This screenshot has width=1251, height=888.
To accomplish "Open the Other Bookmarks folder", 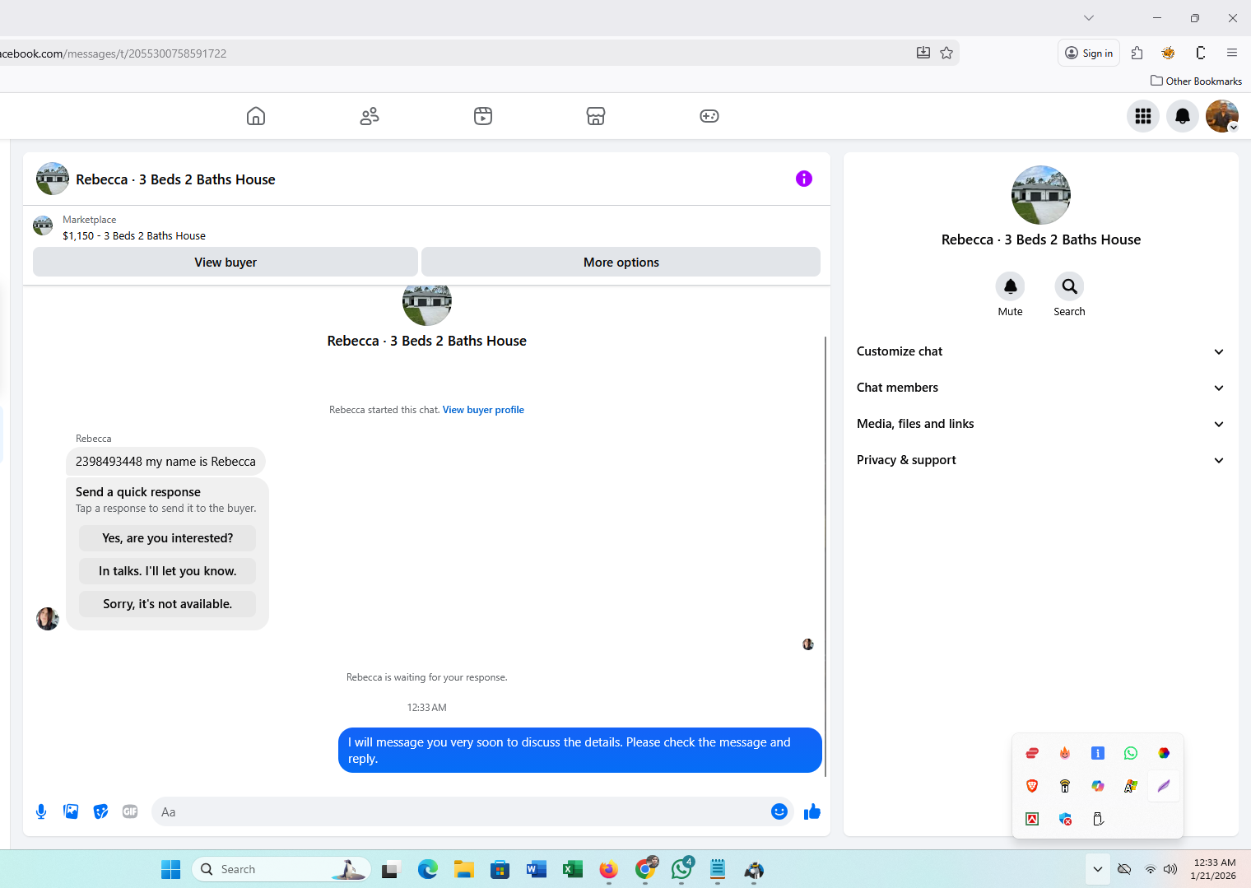I will click(x=1196, y=81).
